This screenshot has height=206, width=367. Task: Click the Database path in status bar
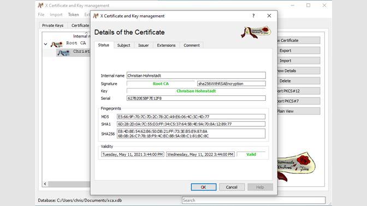pyautogui.click(x=80, y=201)
